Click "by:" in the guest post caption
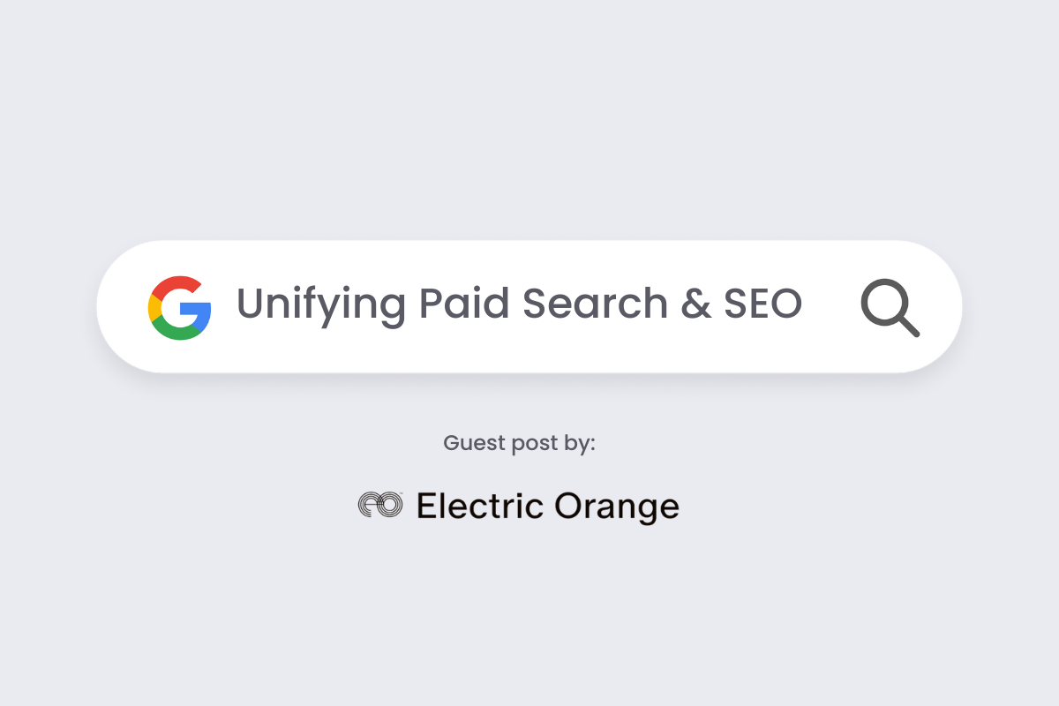The image size is (1059, 706). coord(580,443)
